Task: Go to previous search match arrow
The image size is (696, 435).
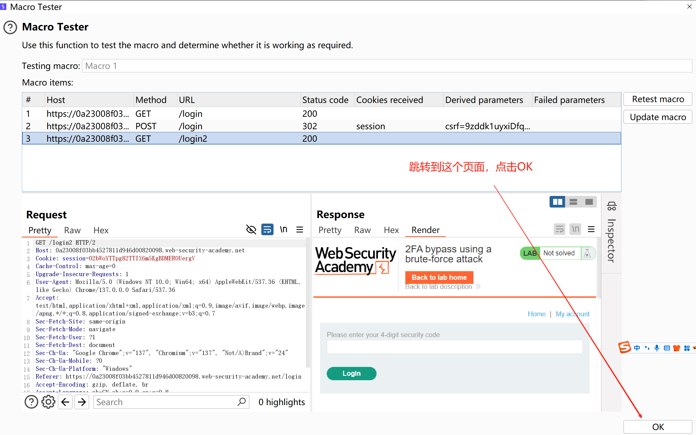Action: tap(65, 402)
